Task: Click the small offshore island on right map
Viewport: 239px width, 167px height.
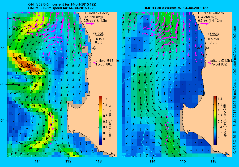Action: (x=198, y=48)
